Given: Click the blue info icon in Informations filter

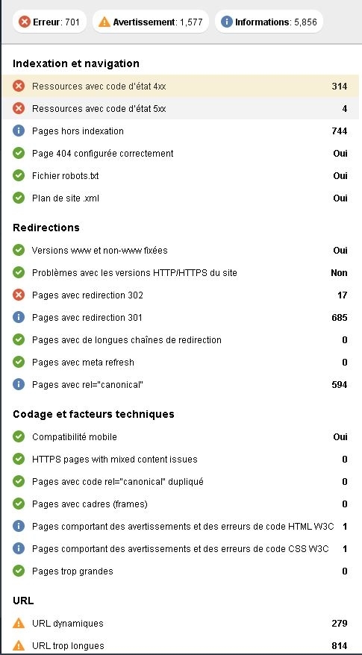Looking at the screenshot, I should point(227,22).
